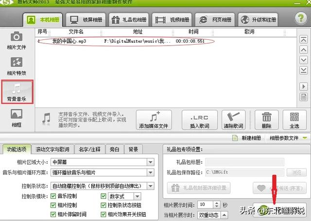
Task: Click the 插入歌词 LRC button
Action: tap(200, 120)
